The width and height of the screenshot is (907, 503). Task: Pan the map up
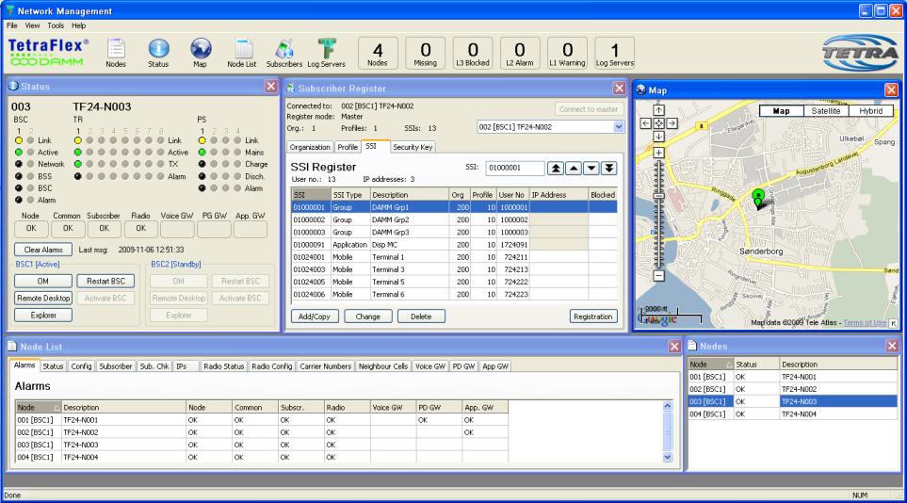tap(659, 110)
